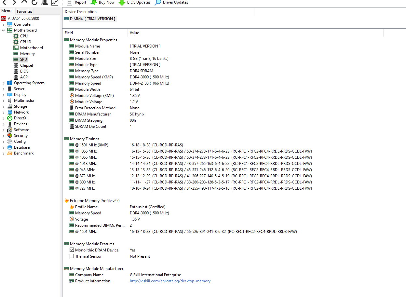Open the gskill.com desktop-memory product link

(x=170, y=281)
